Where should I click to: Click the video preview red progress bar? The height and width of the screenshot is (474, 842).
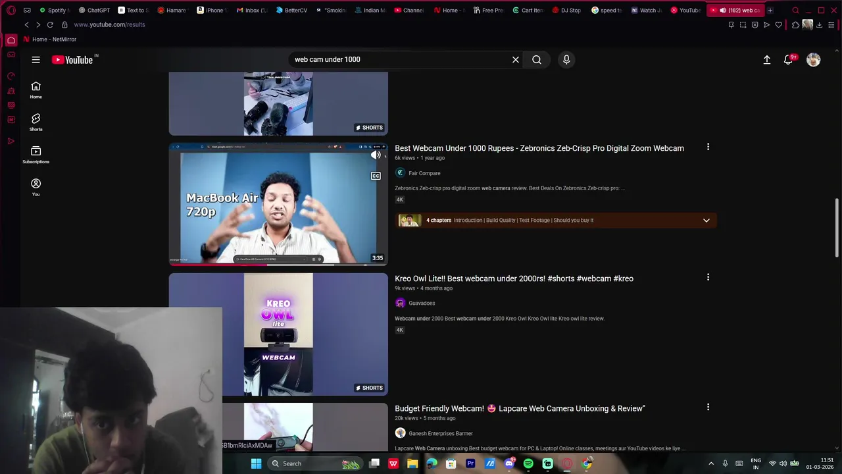217,265
